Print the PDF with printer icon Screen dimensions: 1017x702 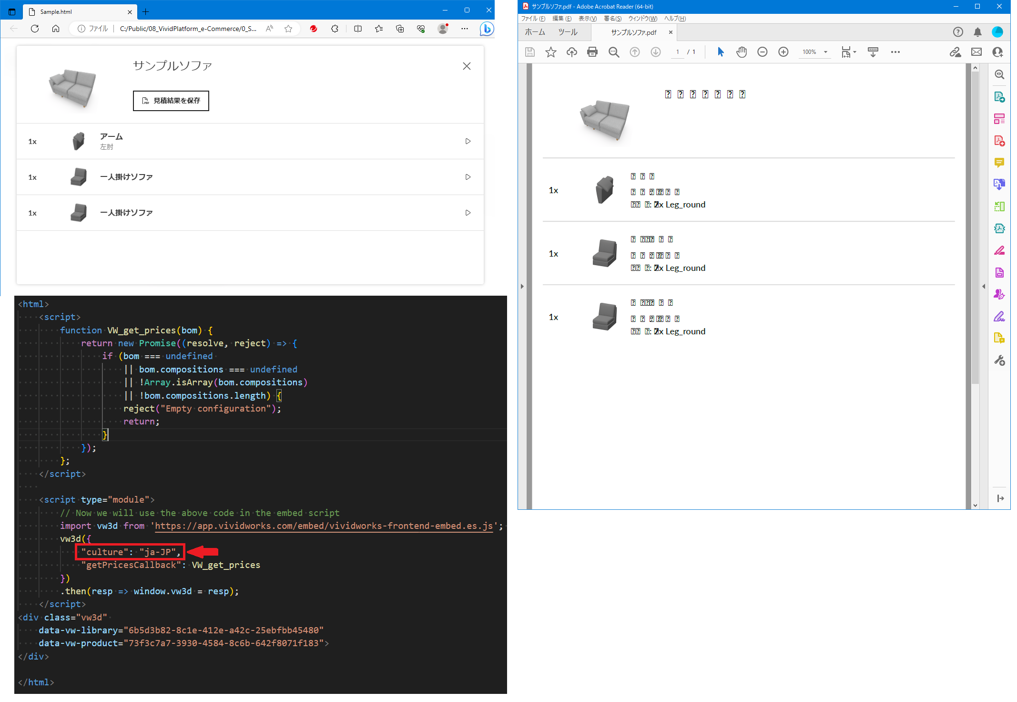[x=592, y=52]
